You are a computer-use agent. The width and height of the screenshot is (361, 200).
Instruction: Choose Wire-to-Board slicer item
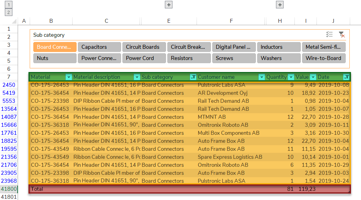(x=323, y=58)
